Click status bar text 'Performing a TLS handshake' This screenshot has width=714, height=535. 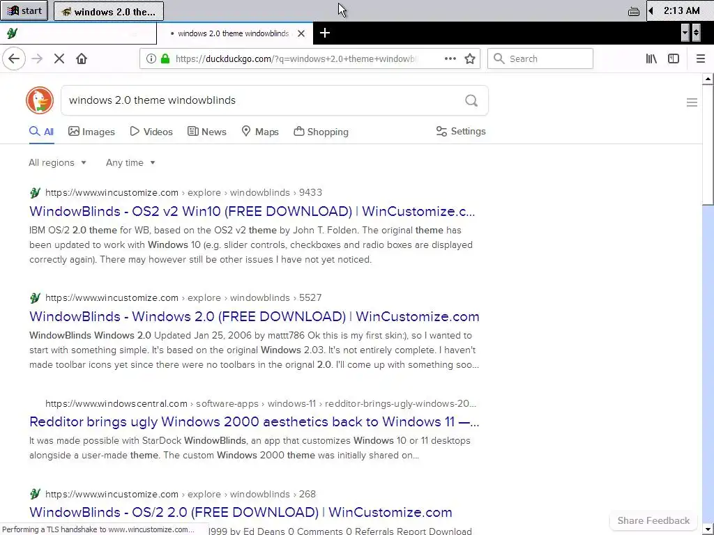pyautogui.click(x=98, y=529)
